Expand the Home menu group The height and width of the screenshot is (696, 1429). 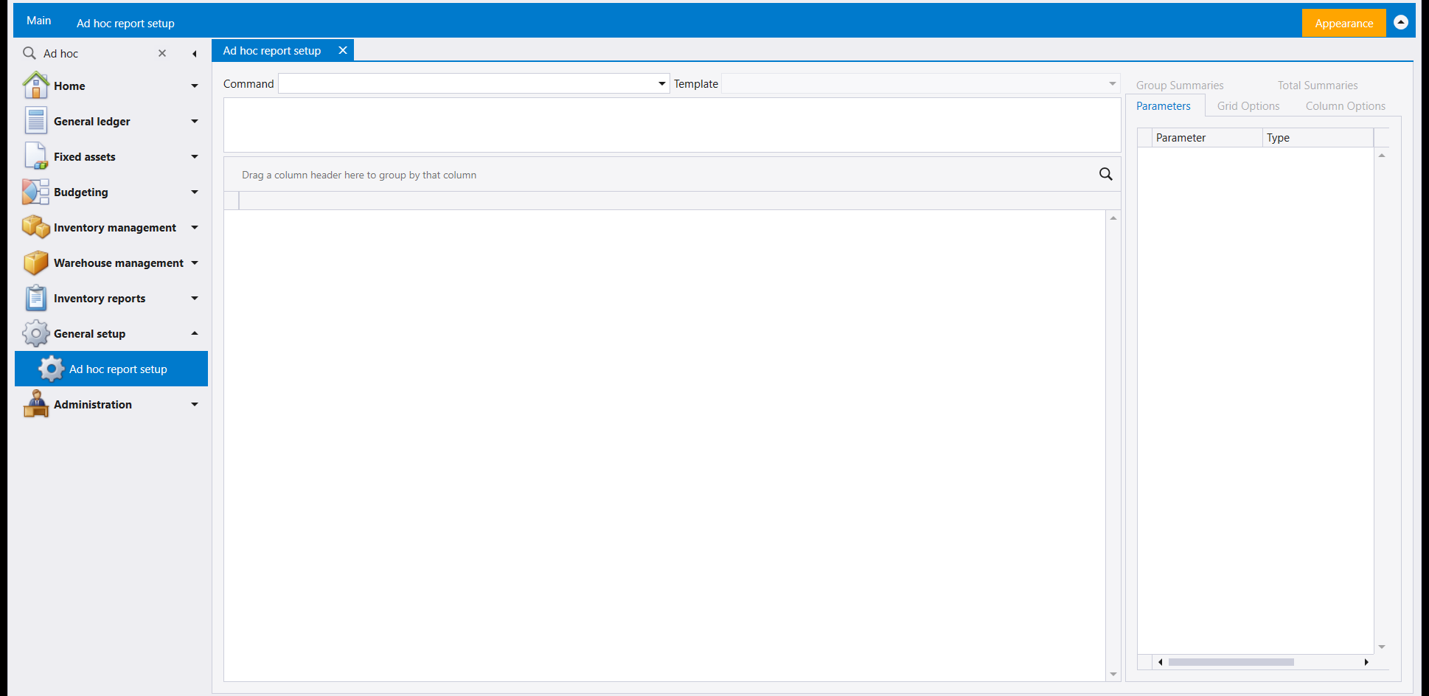coord(195,86)
